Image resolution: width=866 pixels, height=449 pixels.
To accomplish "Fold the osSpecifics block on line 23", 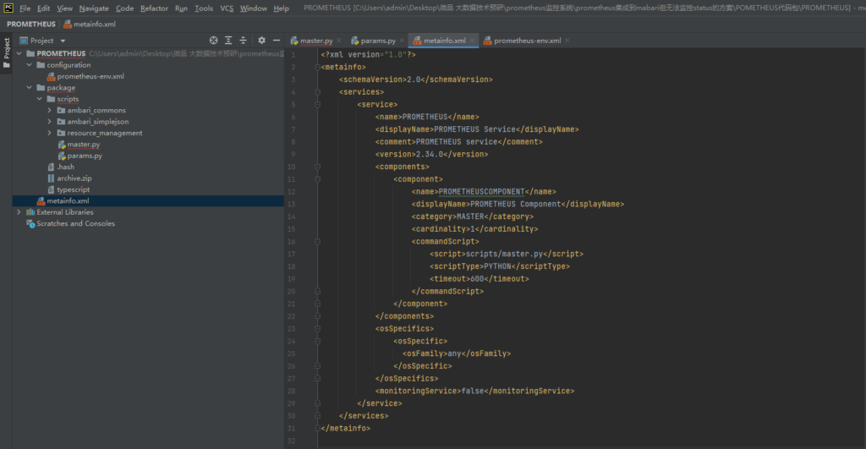I will click(318, 329).
